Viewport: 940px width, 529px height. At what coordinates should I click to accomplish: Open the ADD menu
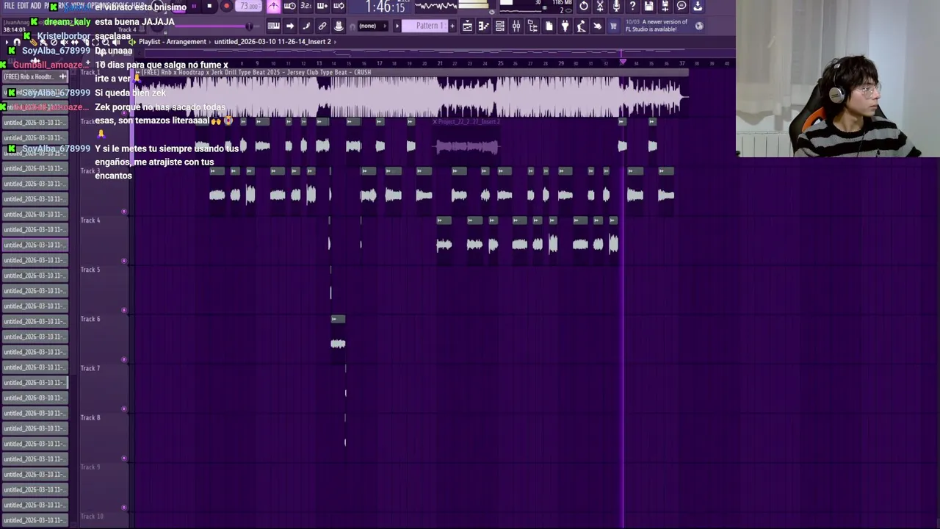36,5
